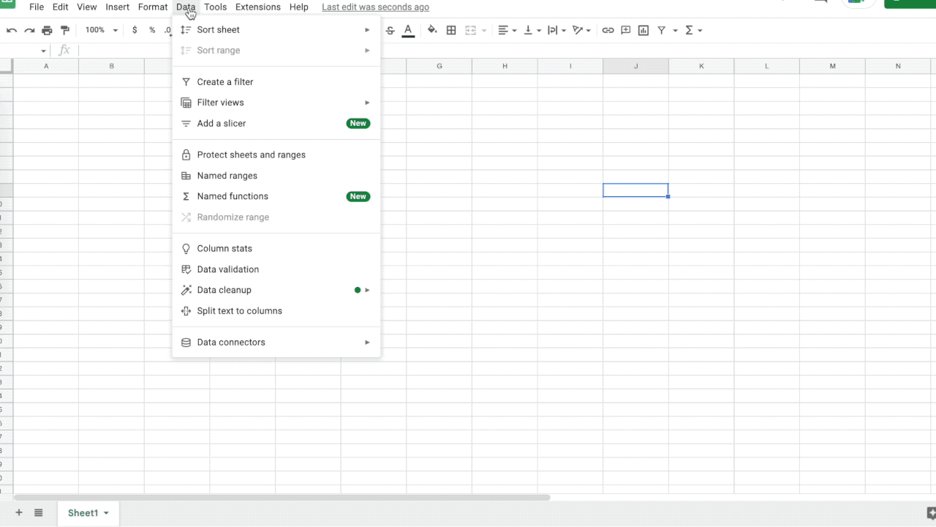
Task: Open Data validation
Action: [276, 269]
